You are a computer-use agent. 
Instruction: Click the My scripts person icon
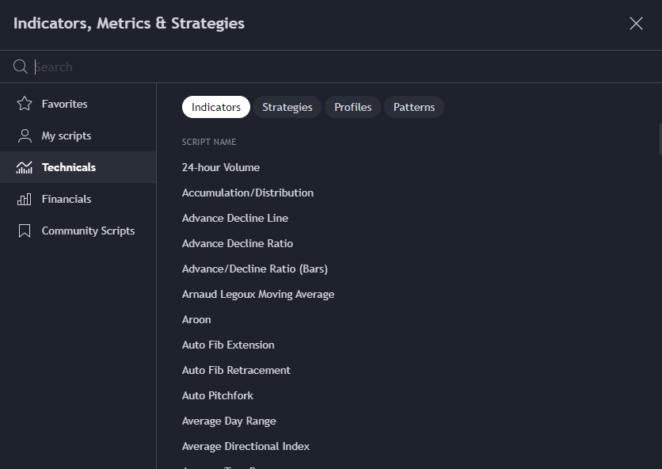coord(25,135)
